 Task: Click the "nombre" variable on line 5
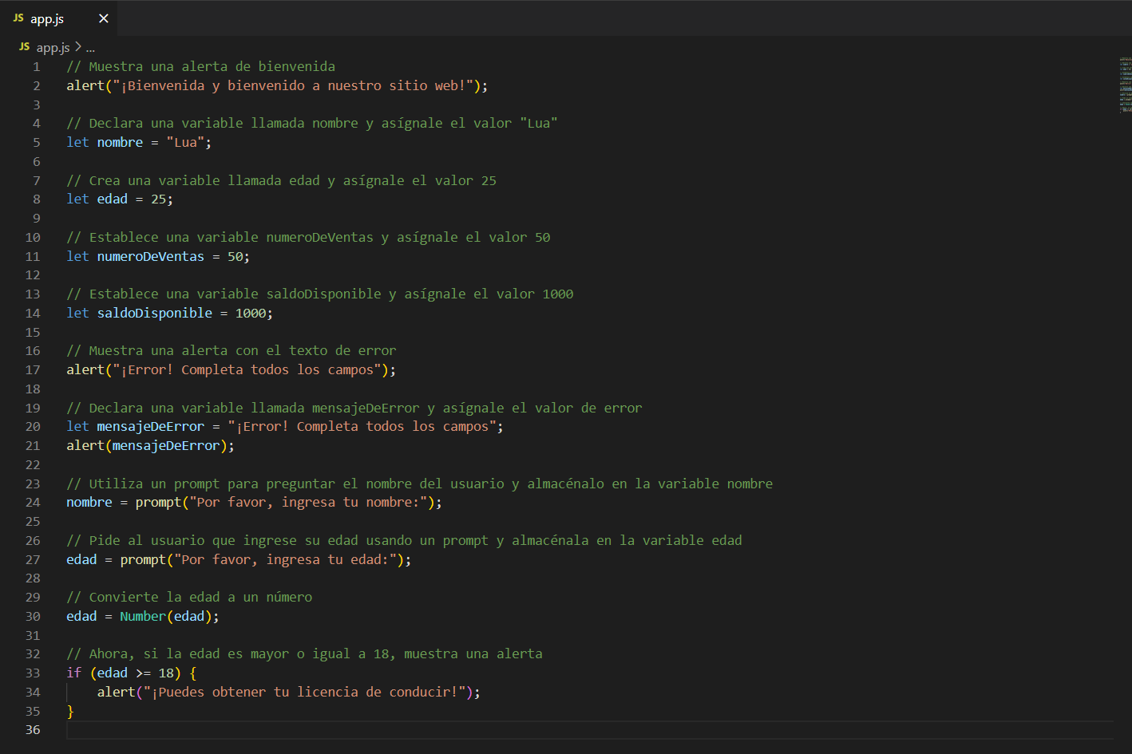[120, 142]
